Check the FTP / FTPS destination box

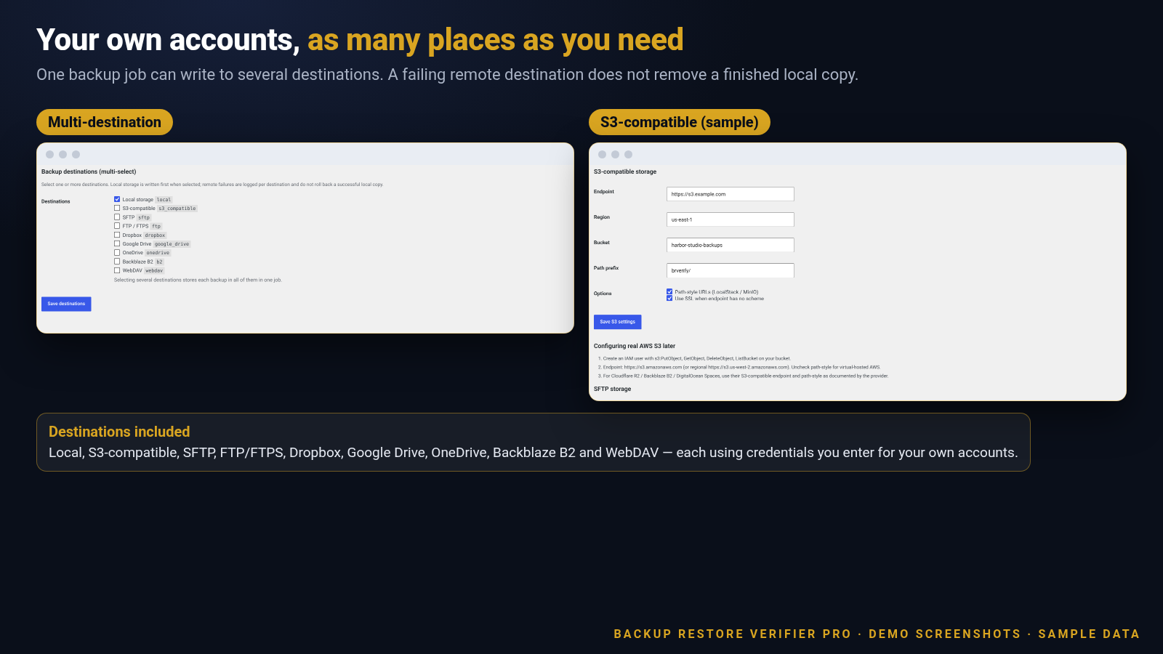[117, 226]
